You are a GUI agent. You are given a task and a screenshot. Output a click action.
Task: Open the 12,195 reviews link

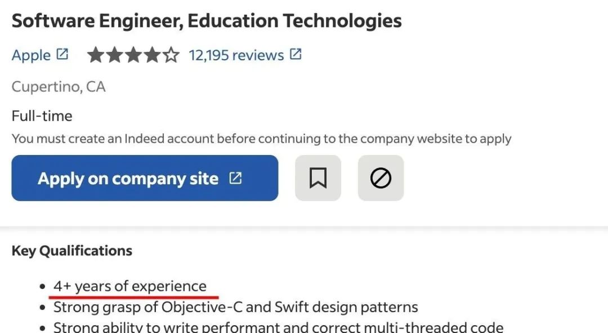click(x=236, y=55)
